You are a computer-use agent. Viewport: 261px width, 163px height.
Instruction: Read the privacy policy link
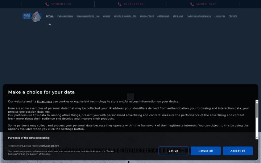[50, 146]
